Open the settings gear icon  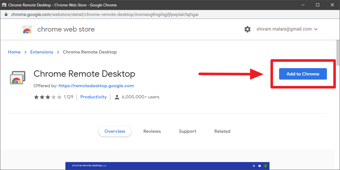(x=248, y=29)
